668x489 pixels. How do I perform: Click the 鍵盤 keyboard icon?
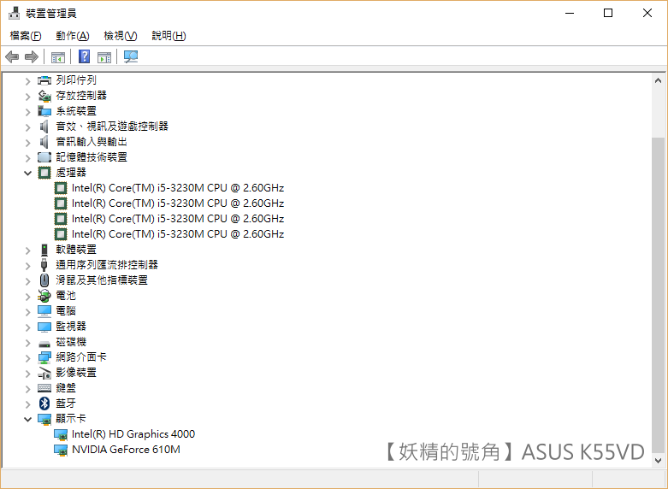(x=44, y=388)
